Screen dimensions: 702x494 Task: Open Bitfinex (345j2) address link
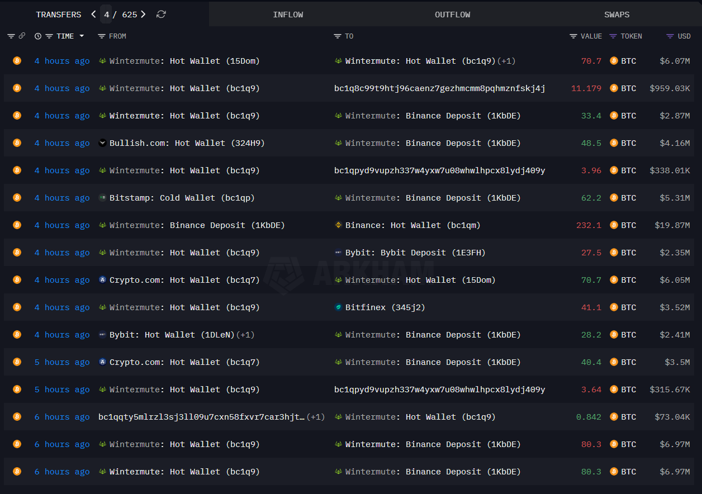tap(365, 307)
